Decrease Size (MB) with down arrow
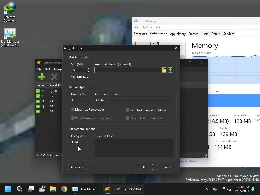The image size is (260, 195). click(x=89, y=71)
